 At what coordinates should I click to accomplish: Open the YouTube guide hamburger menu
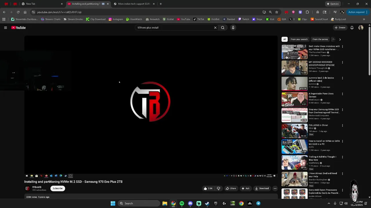point(6,28)
